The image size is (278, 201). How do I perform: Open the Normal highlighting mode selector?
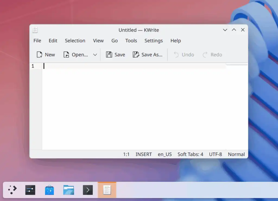pos(236,154)
